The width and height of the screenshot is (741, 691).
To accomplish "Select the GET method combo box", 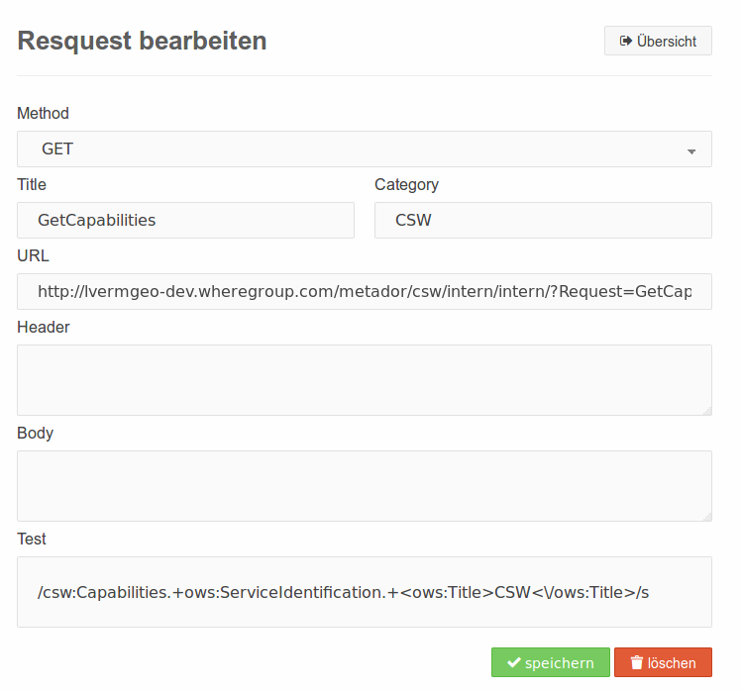I will pyautogui.click(x=365, y=149).
